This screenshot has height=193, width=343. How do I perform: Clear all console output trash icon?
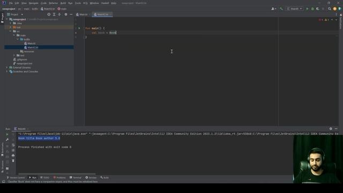[x=13, y=161]
